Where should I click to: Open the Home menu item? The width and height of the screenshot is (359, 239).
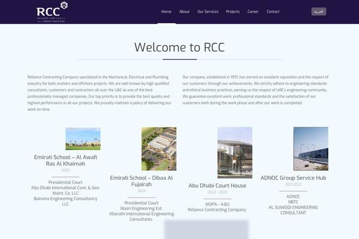click(166, 12)
